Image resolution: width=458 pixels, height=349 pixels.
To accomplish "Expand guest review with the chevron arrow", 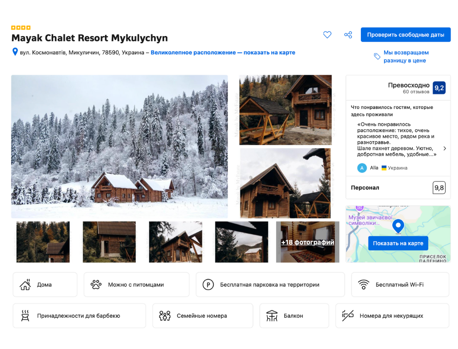I will coord(444,149).
